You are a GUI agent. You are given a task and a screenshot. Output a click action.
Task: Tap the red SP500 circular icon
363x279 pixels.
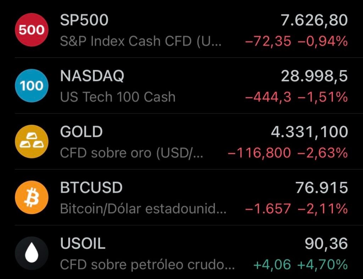(32, 30)
